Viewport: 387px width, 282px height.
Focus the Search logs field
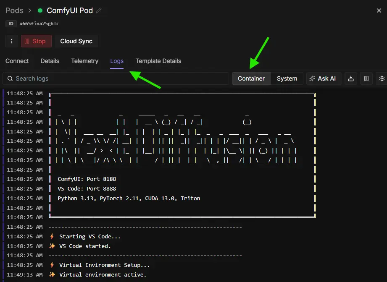click(116, 78)
